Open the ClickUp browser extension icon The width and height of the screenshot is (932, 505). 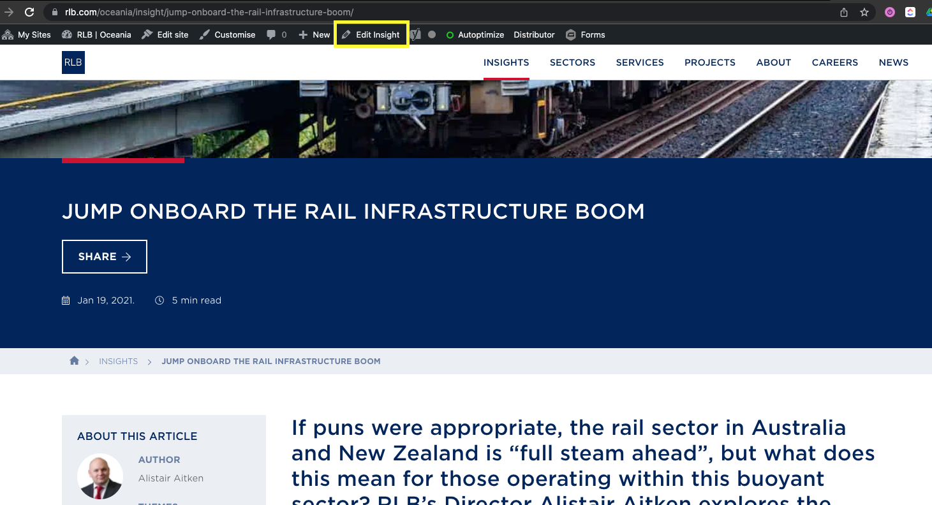[910, 12]
